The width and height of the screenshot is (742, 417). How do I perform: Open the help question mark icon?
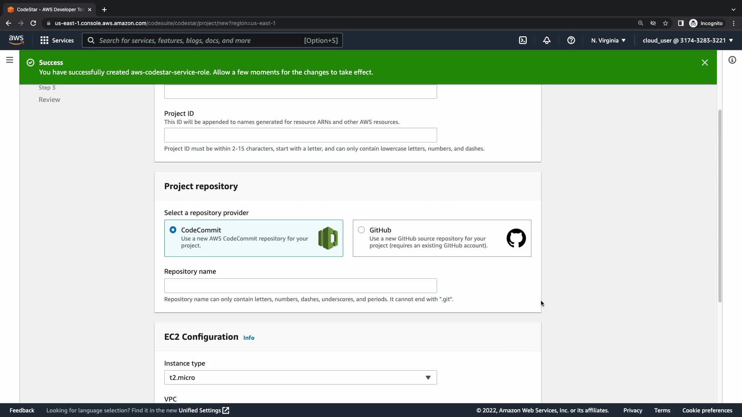point(571,40)
